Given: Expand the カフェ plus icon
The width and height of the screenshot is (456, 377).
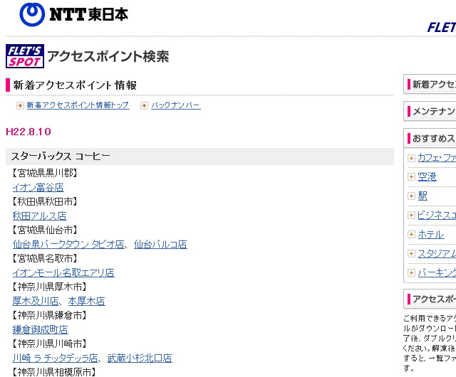Looking at the screenshot, I should (x=411, y=159).
